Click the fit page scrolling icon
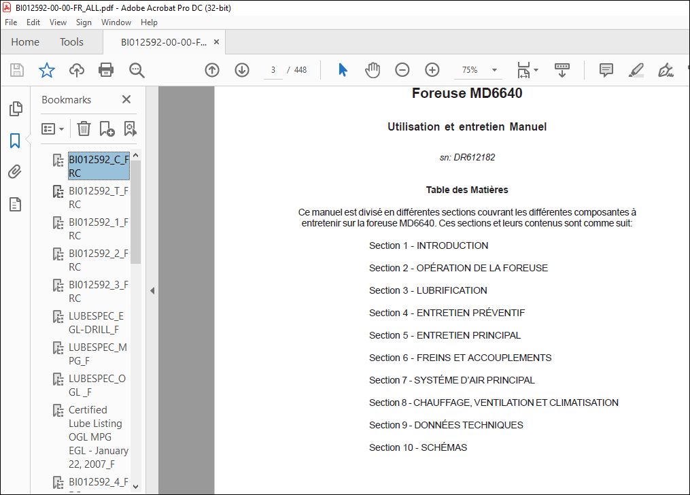Viewport: 690px width, 495px height. (523, 70)
